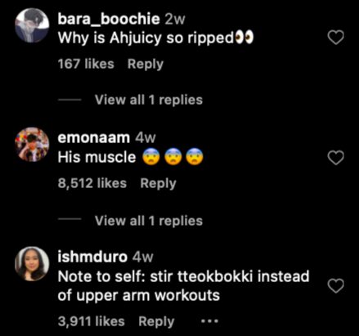The image size is (359, 336).
Task: Reply to the "Why is Ahjuicy so ripped" comment
Action: [x=146, y=65]
